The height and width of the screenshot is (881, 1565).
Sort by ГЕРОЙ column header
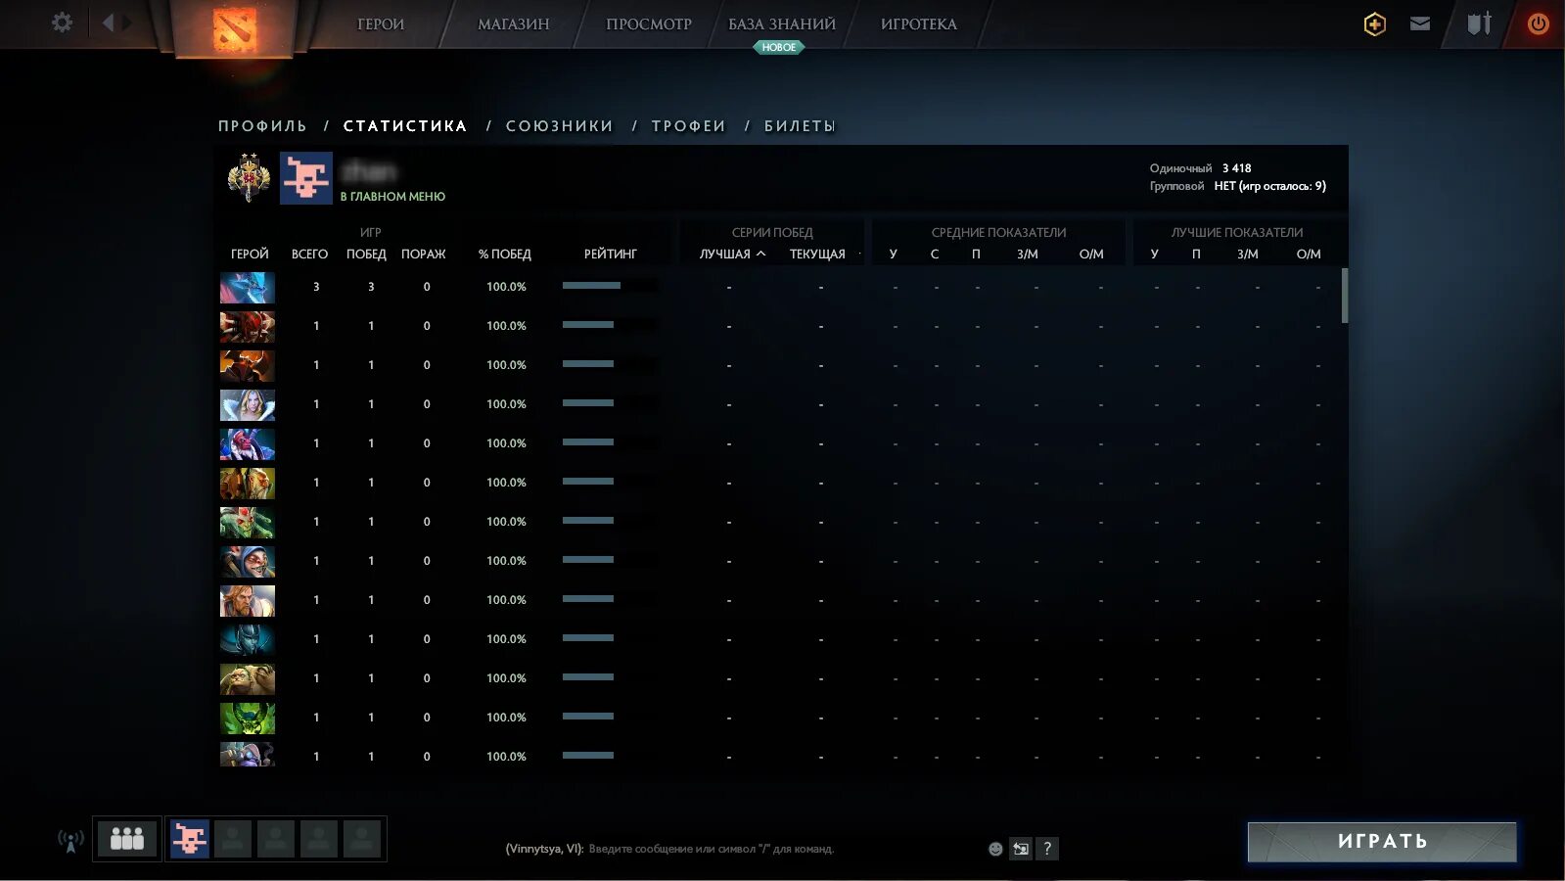(x=250, y=255)
